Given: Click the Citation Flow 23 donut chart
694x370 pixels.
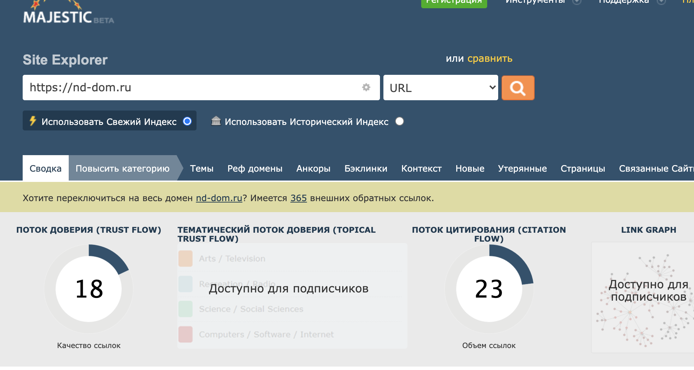Looking at the screenshot, I should [489, 289].
